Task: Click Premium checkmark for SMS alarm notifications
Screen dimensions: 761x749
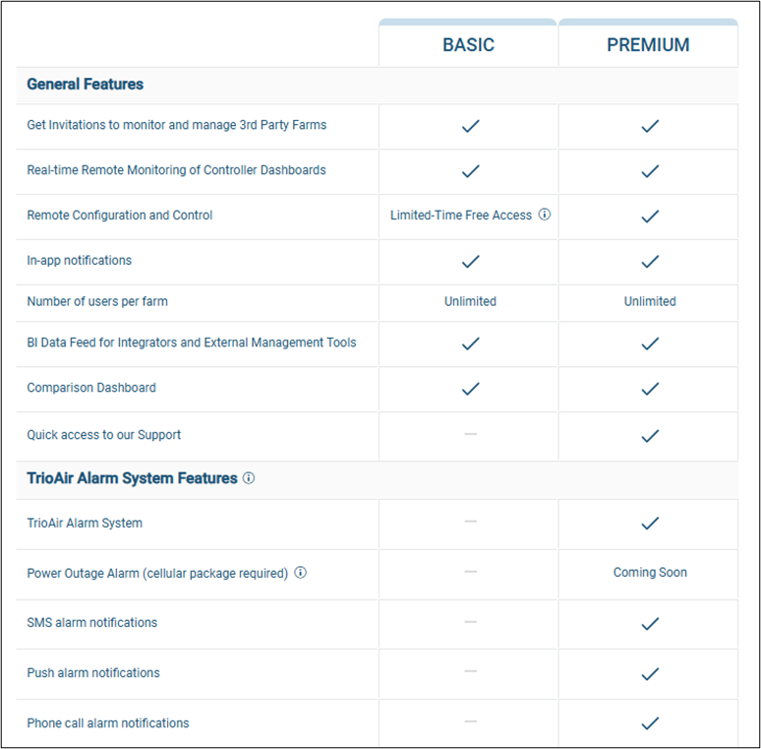Action: tap(649, 623)
